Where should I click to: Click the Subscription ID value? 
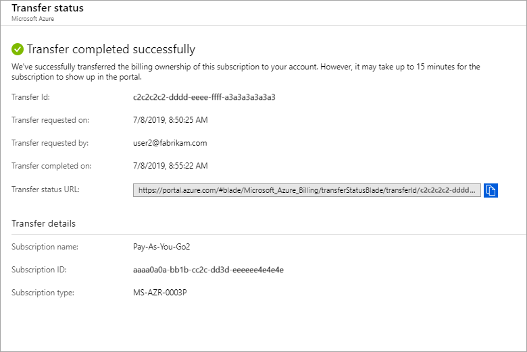[x=208, y=270]
